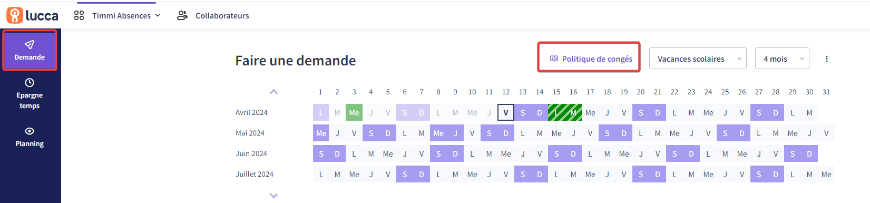The image size is (870, 203).
Task: Click the book icon beside Politique de congés
Action: 554,59
